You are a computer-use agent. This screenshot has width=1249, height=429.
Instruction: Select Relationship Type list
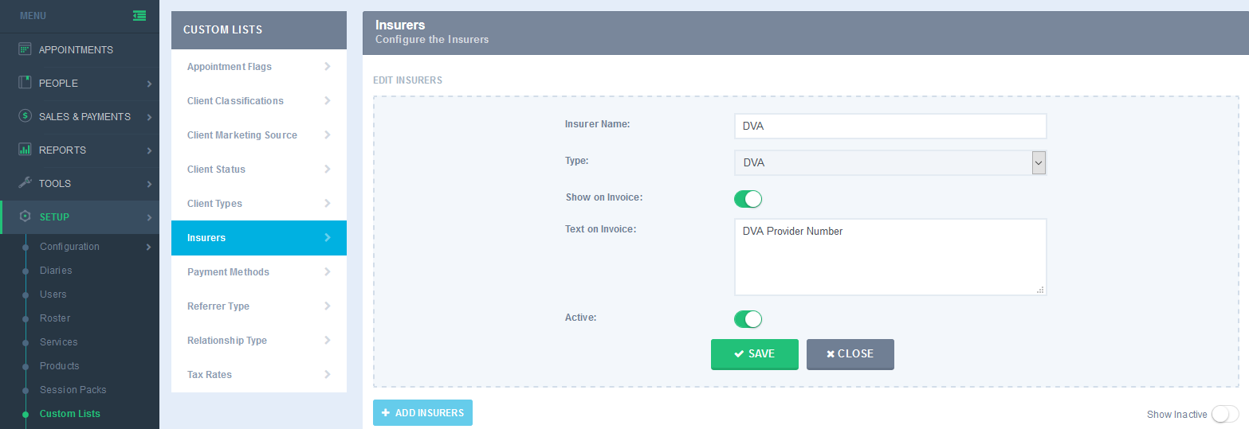click(259, 341)
